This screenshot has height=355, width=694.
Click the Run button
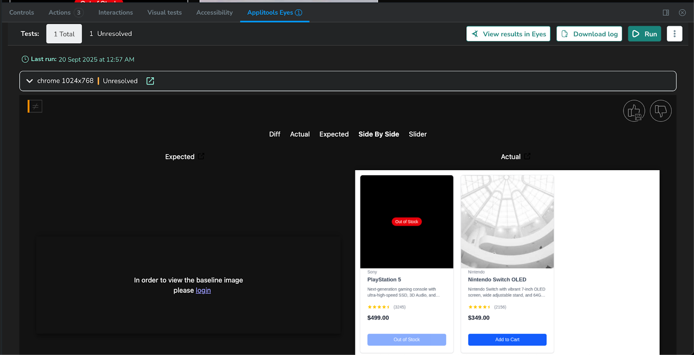coord(645,34)
